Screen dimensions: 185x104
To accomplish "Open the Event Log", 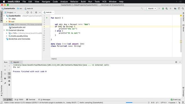I will (x=175, y=99).
